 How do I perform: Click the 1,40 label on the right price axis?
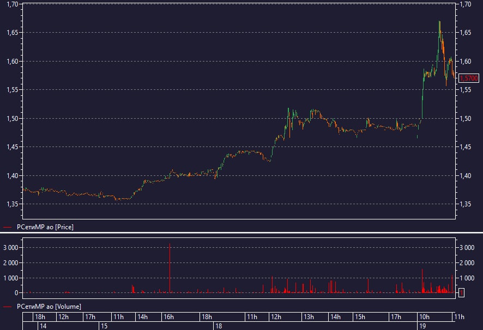tap(466, 176)
